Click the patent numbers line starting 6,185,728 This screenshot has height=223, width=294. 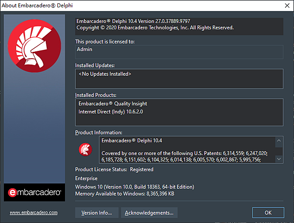click(181, 160)
